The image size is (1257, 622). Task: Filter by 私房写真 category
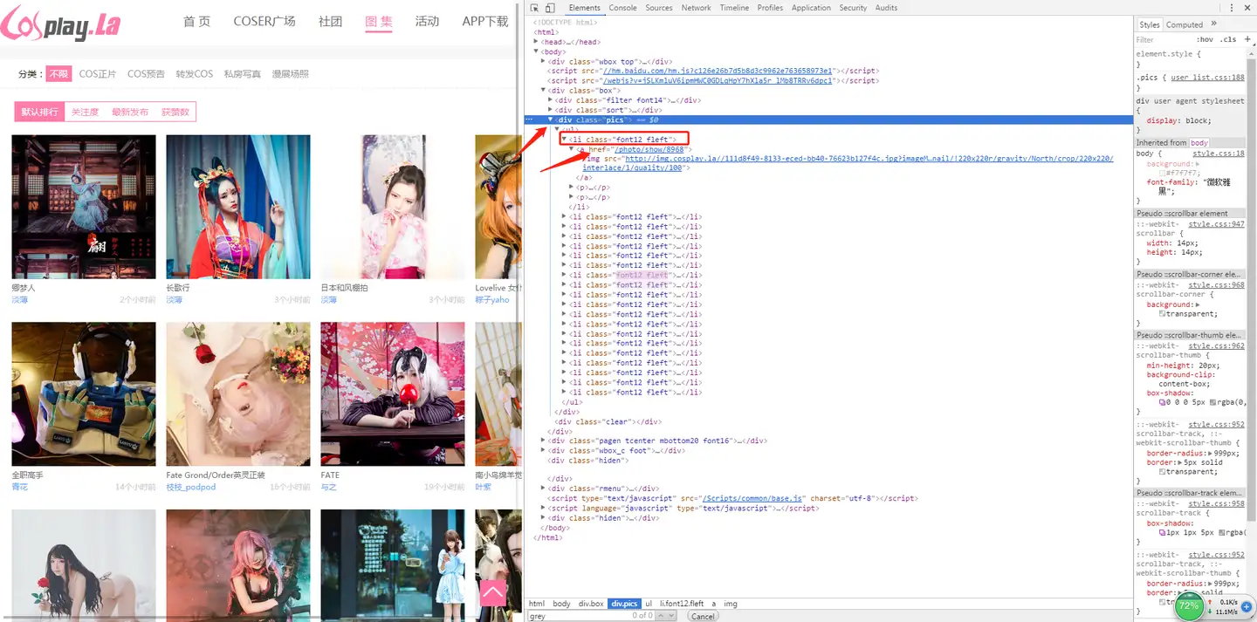pyautogui.click(x=243, y=74)
